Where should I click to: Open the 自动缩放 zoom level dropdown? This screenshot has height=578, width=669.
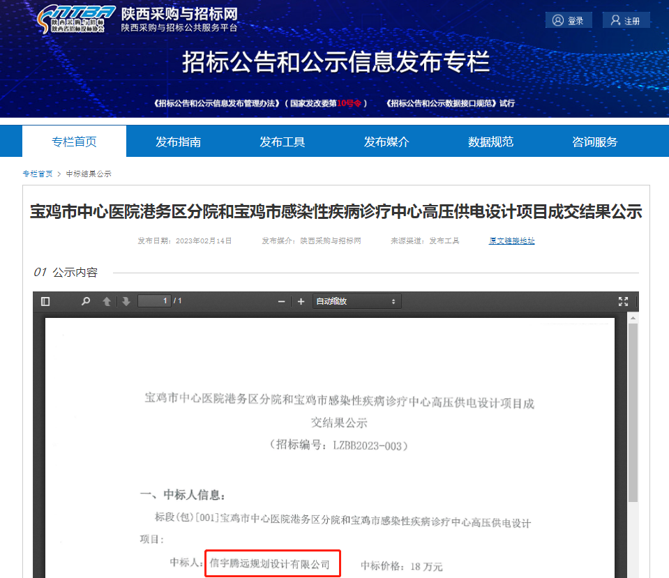pyautogui.click(x=356, y=301)
